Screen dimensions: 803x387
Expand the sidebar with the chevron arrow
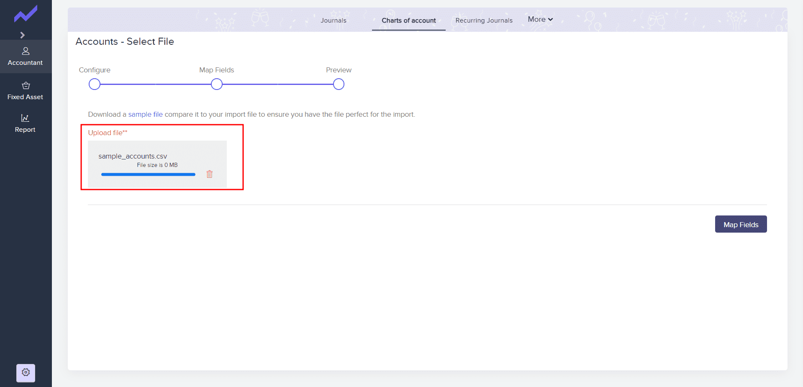(x=23, y=35)
